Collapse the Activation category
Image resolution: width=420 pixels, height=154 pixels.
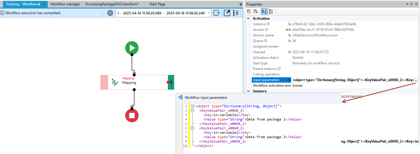(x=249, y=19)
